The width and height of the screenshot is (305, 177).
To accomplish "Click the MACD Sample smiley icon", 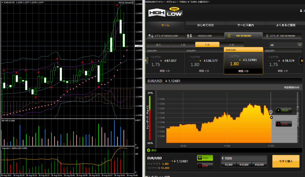I will 133,3.
